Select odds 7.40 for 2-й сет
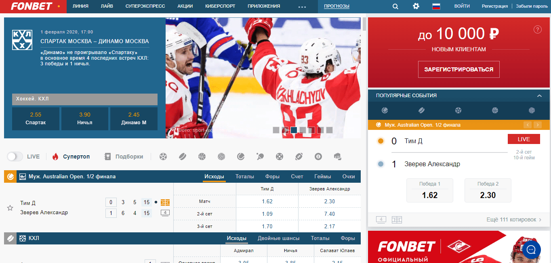This screenshot has height=263, width=551. pos(330,214)
